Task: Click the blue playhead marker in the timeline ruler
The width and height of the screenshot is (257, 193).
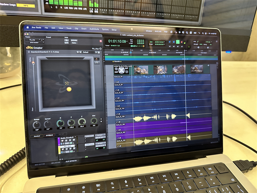Action: 131,53
